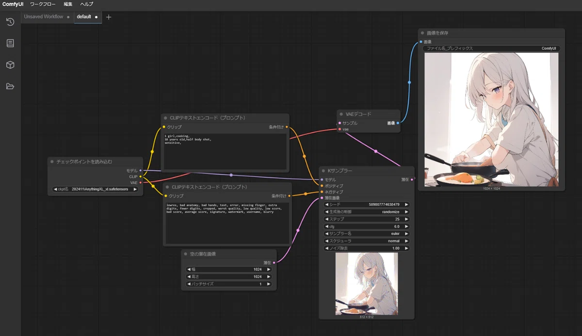Open the ヘルプ menu

click(x=87, y=4)
